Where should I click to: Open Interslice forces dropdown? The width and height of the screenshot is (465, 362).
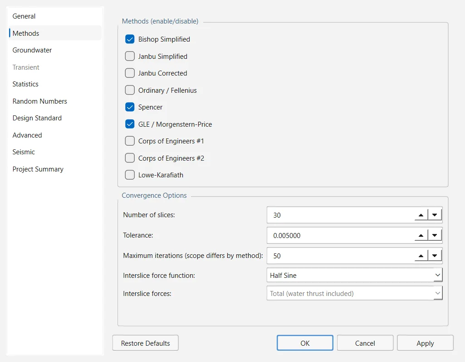tap(355, 293)
